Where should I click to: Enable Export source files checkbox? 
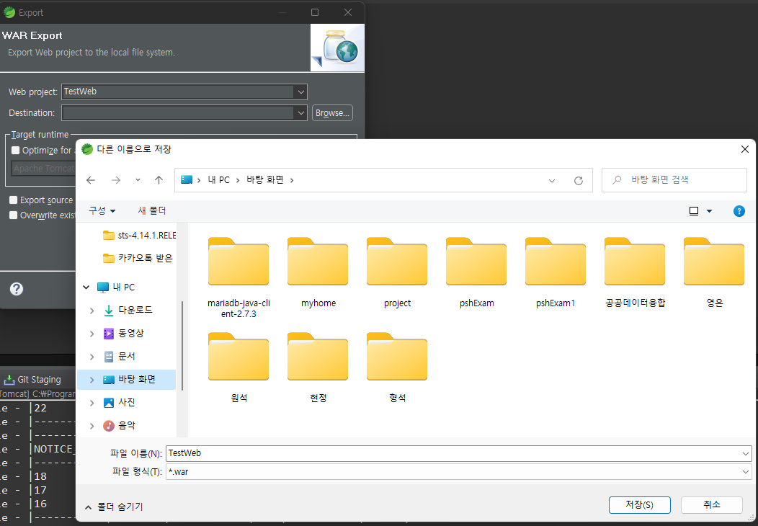(14, 200)
